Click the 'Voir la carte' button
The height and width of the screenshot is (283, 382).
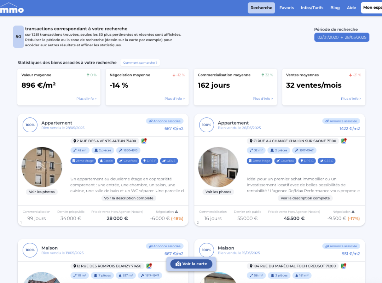point(191,264)
